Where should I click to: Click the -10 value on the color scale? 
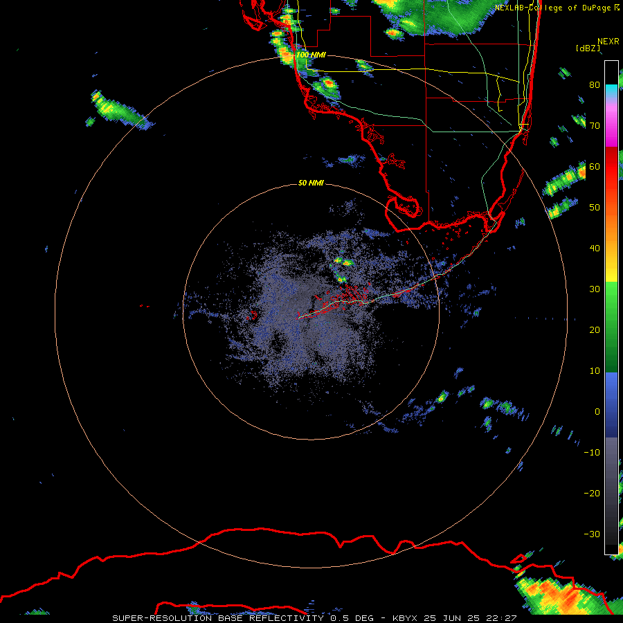pyautogui.click(x=592, y=453)
